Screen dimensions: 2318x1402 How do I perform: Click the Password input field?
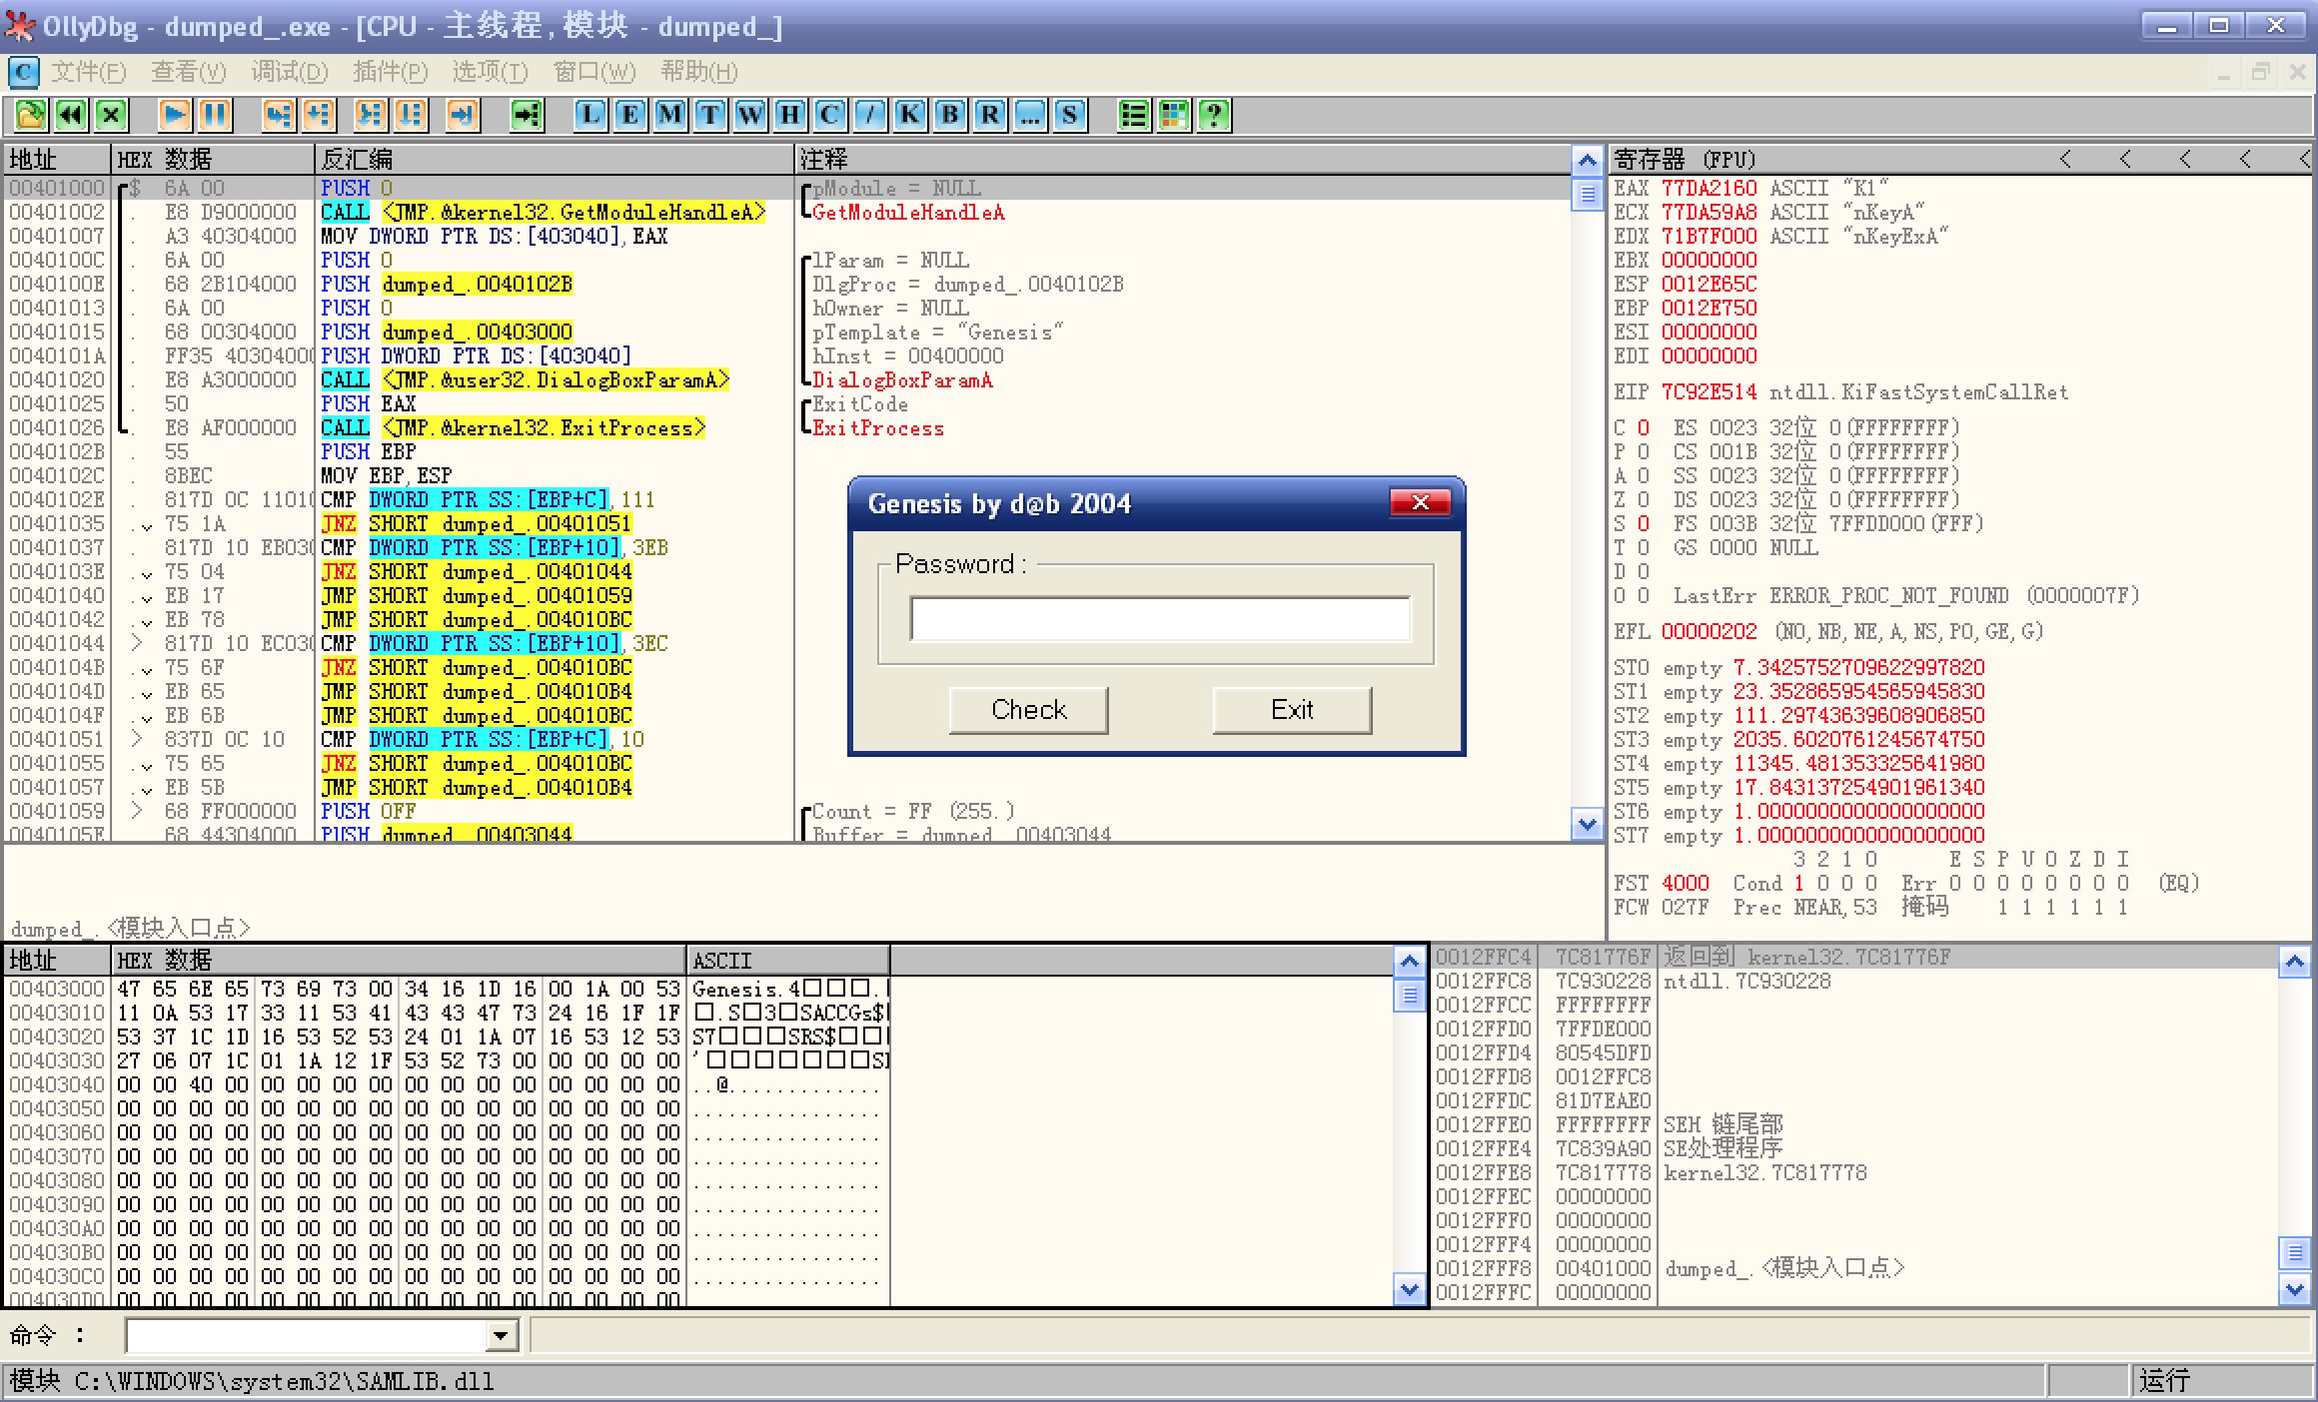click(x=1159, y=619)
